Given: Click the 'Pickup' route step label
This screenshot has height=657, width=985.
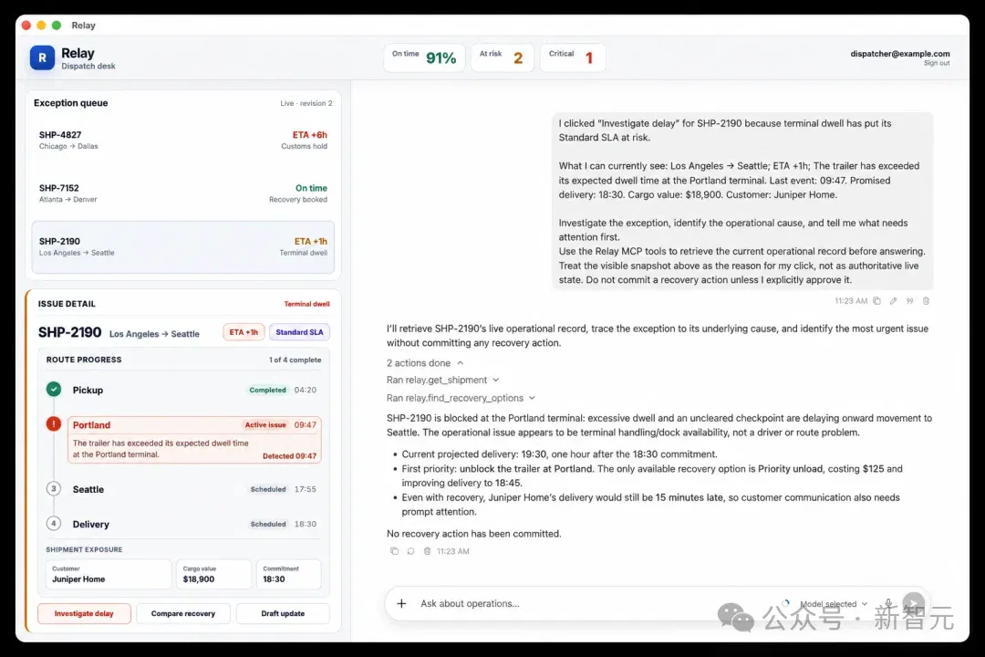Looking at the screenshot, I should tap(88, 390).
